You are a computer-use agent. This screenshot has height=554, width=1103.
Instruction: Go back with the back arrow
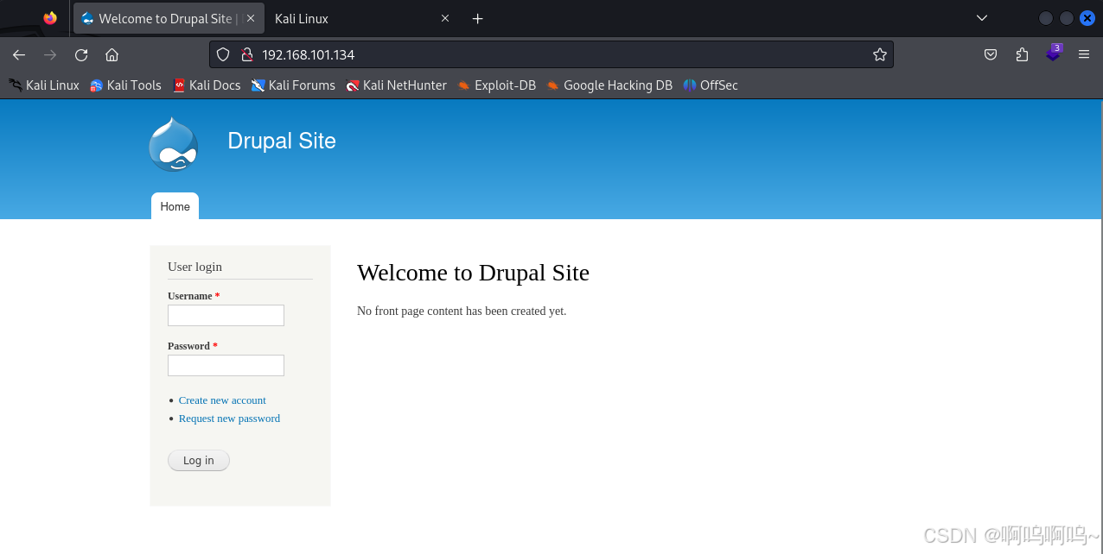click(x=19, y=54)
